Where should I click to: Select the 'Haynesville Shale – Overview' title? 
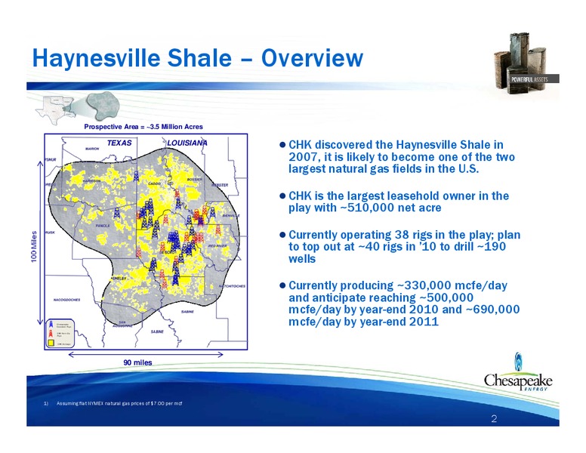click(198, 58)
